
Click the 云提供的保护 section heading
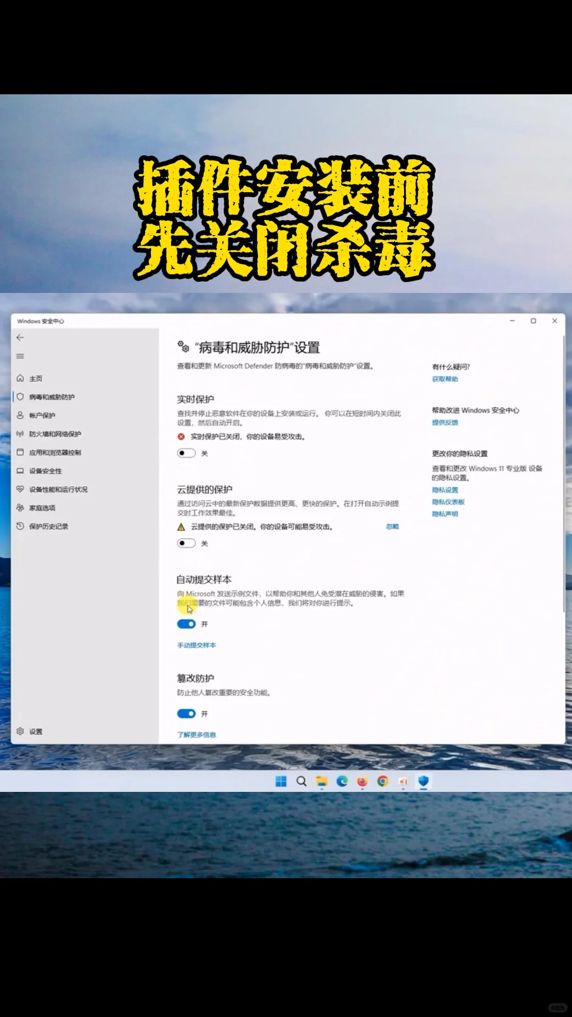click(x=204, y=489)
